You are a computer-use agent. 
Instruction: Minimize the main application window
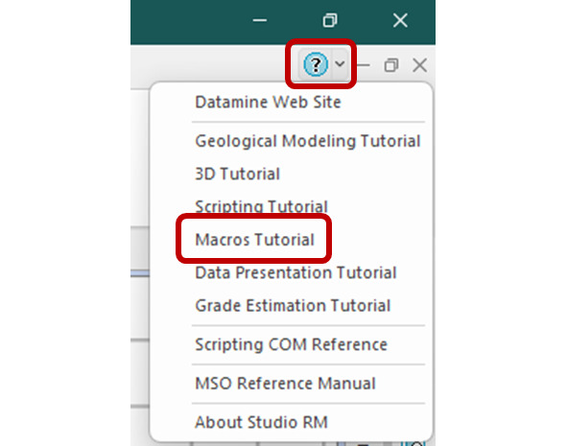tap(260, 20)
